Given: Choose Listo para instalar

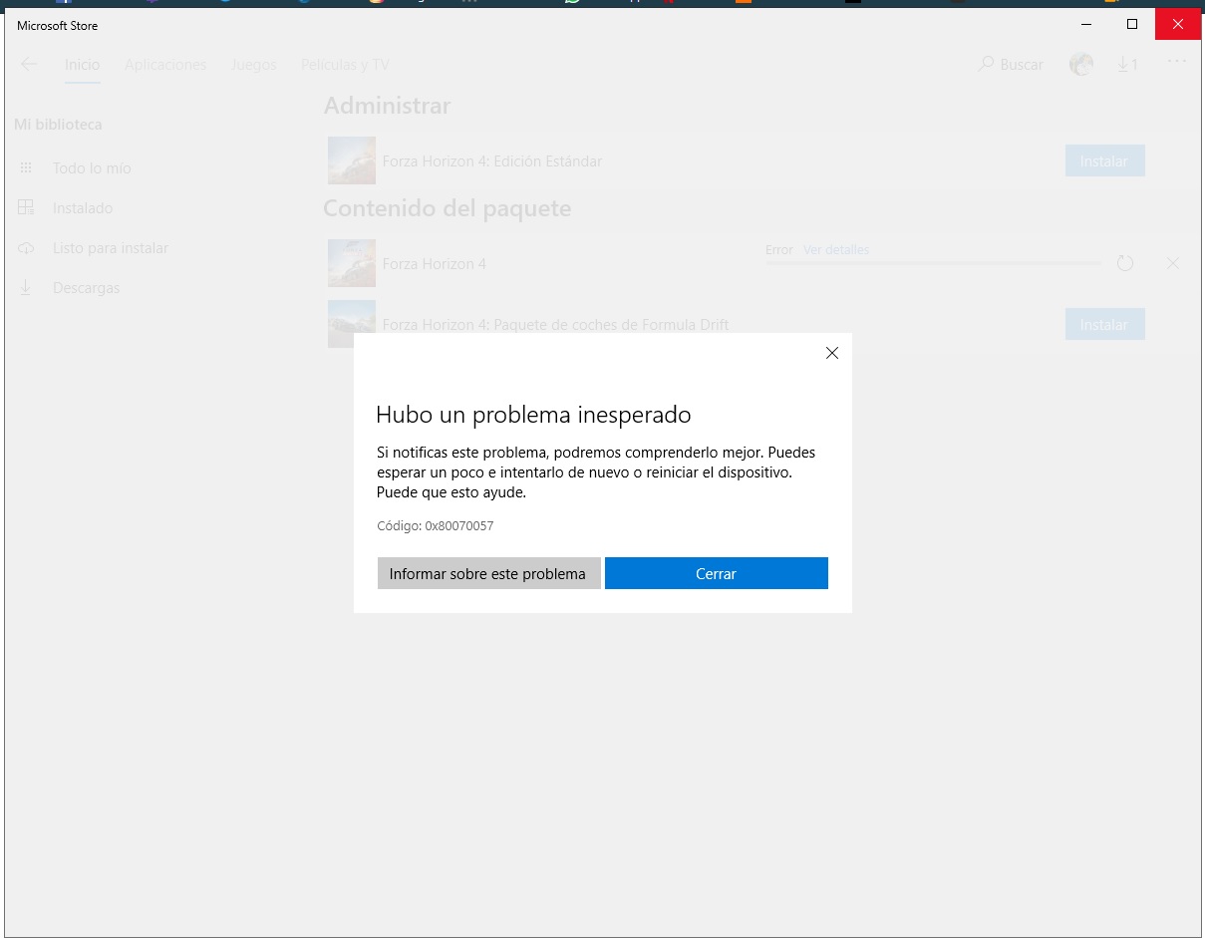Looking at the screenshot, I should pos(111,248).
